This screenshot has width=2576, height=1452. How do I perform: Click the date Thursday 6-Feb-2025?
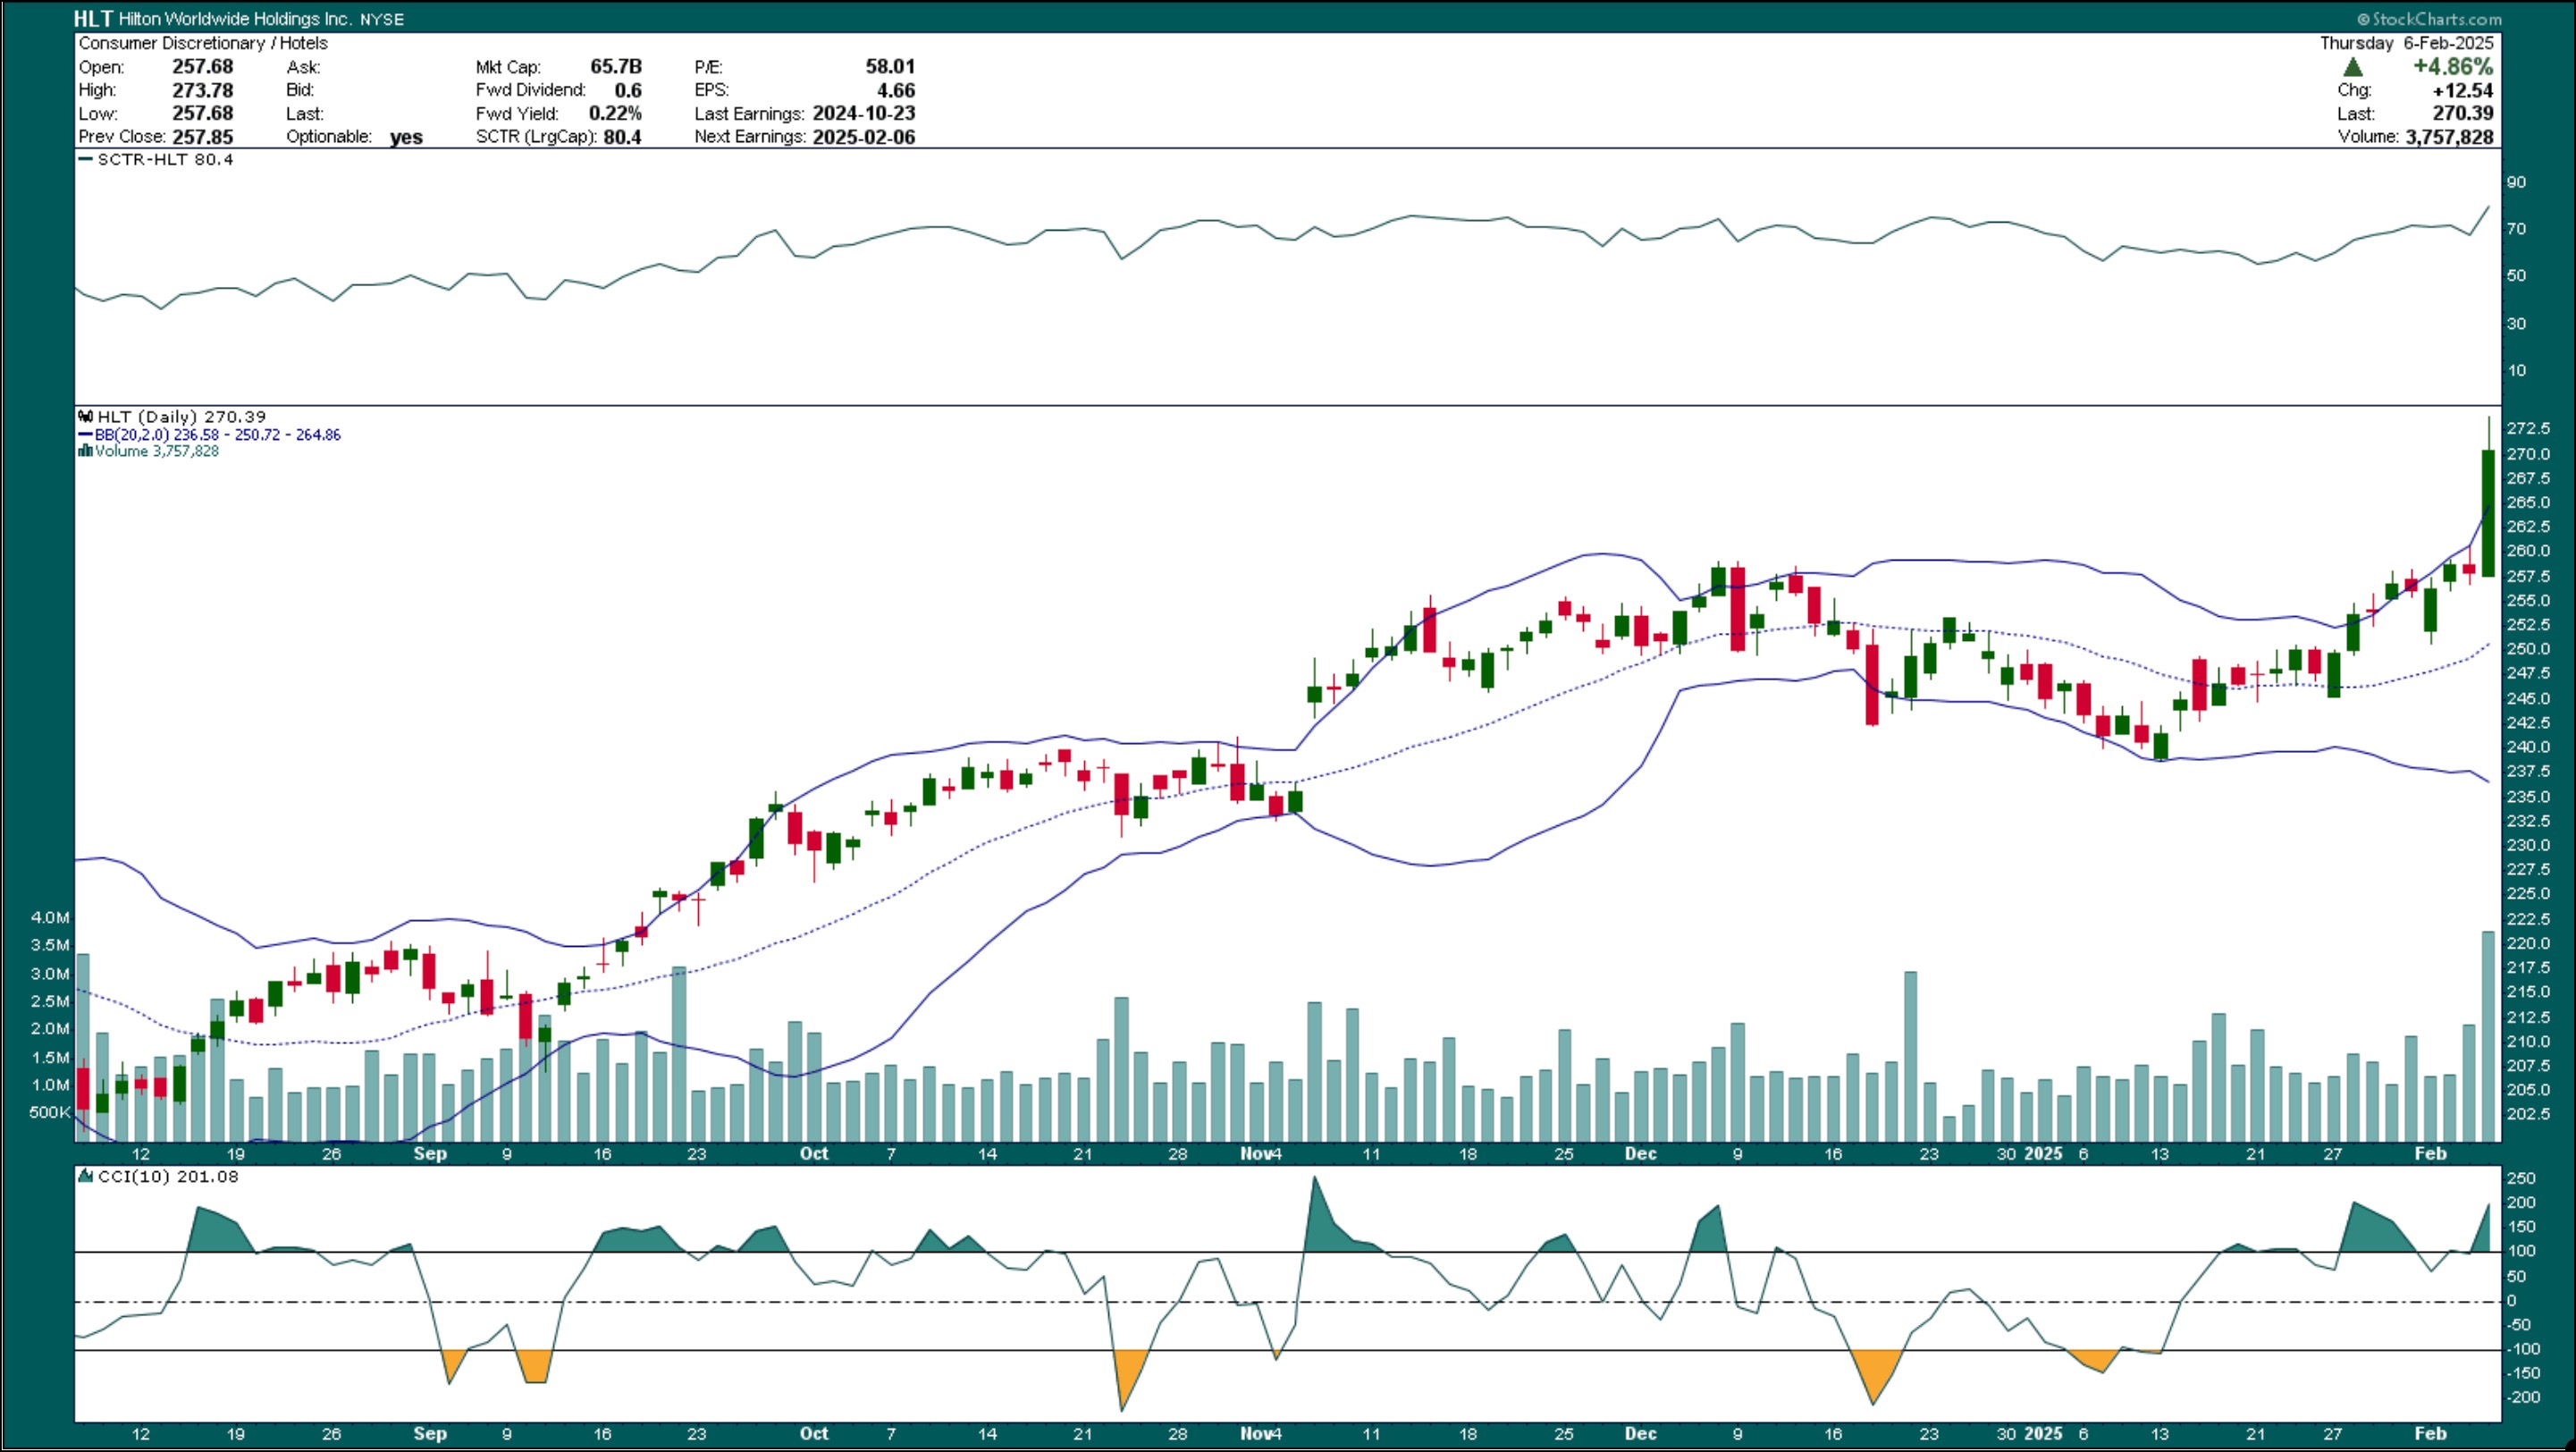pos(2407,43)
